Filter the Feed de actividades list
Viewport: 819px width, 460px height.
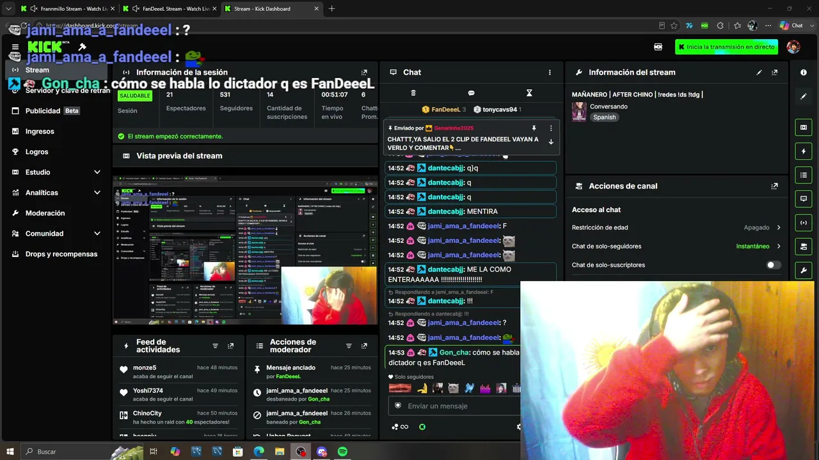(x=215, y=346)
